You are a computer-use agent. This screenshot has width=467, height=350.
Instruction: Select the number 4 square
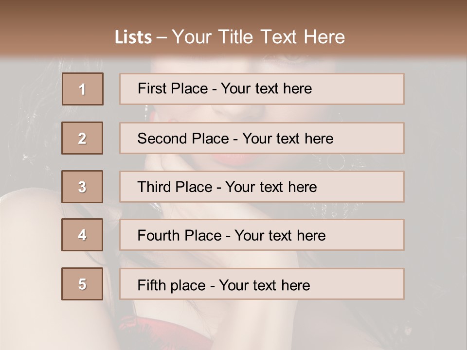(x=82, y=235)
